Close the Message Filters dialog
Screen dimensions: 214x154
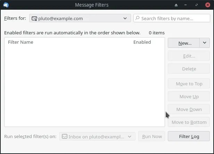[x=208, y=5]
